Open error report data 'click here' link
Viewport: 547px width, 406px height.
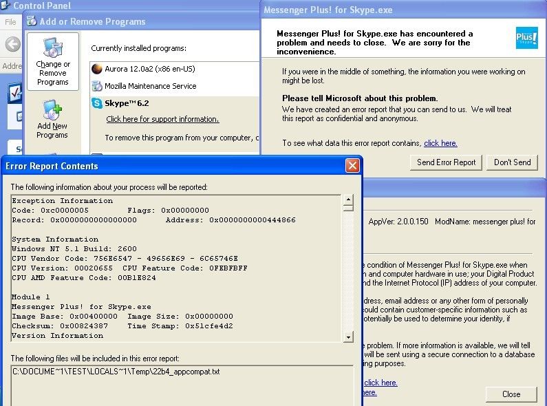click(x=440, y=143)
